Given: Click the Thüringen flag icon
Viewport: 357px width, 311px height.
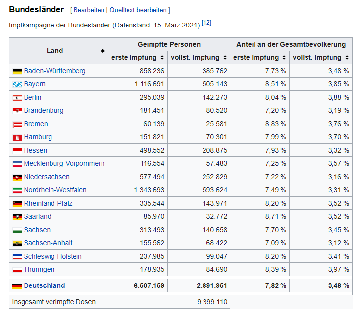Looking at the screenshot, I should (x=17, y=270).
